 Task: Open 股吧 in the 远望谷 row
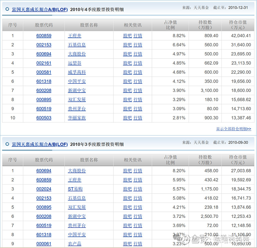click(x=128, y=63)
